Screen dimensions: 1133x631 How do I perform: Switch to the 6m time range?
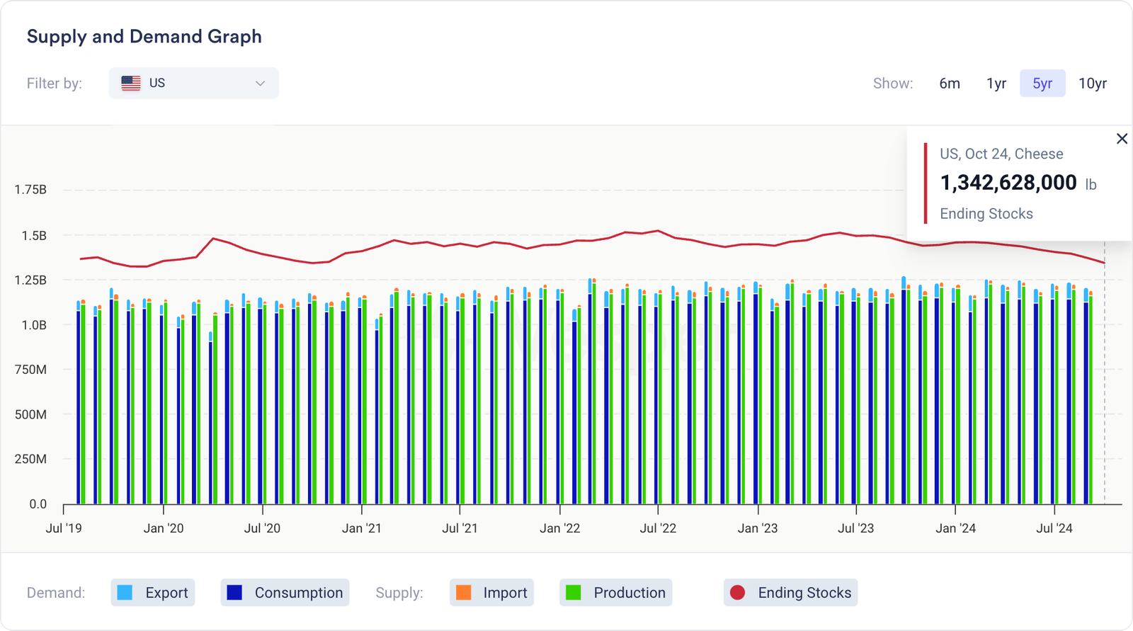point(949,84)
